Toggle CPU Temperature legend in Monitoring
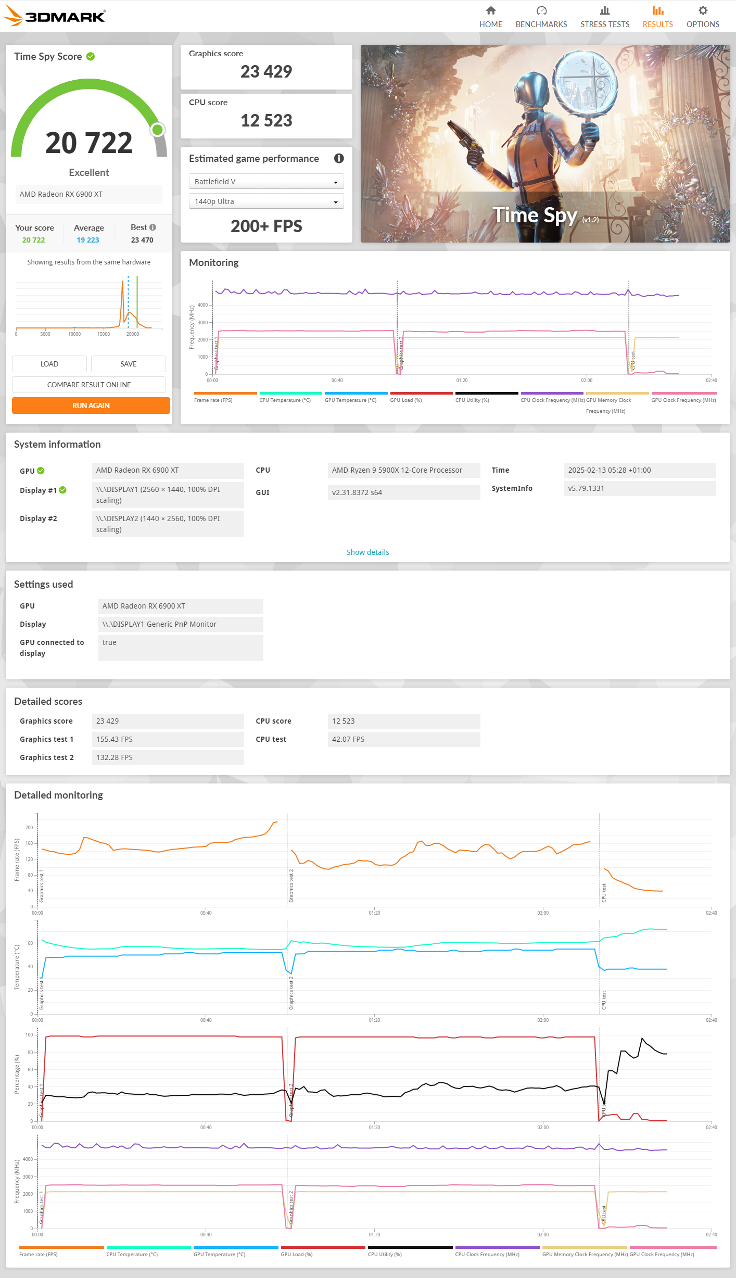This screenshot has width=736, height=1278. click(x=290, y=397)
